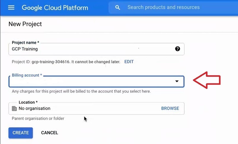
Task: Expand the Billing account dropdown arrow
Action: 177,81
